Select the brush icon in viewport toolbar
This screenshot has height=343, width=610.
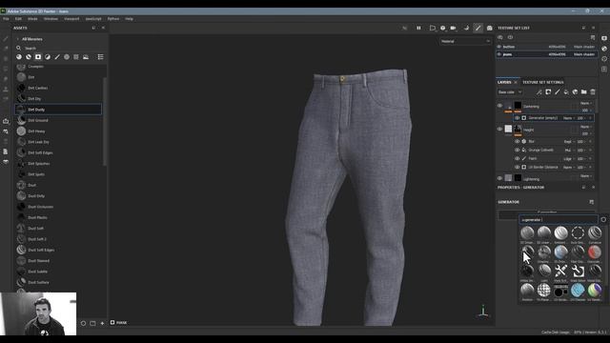point(478,28)
